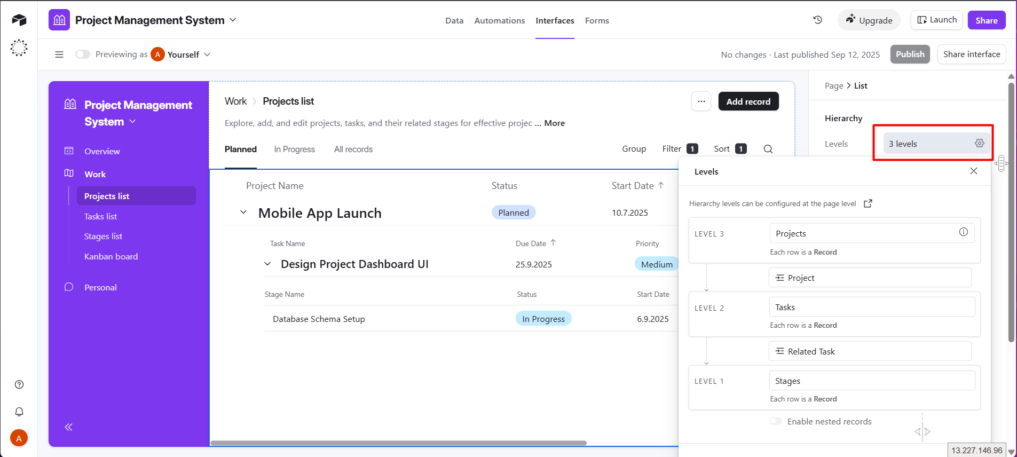Open the page-level external link icon
The width and height of the screenshot is (1017, 457).
click(x=868, y=203)
